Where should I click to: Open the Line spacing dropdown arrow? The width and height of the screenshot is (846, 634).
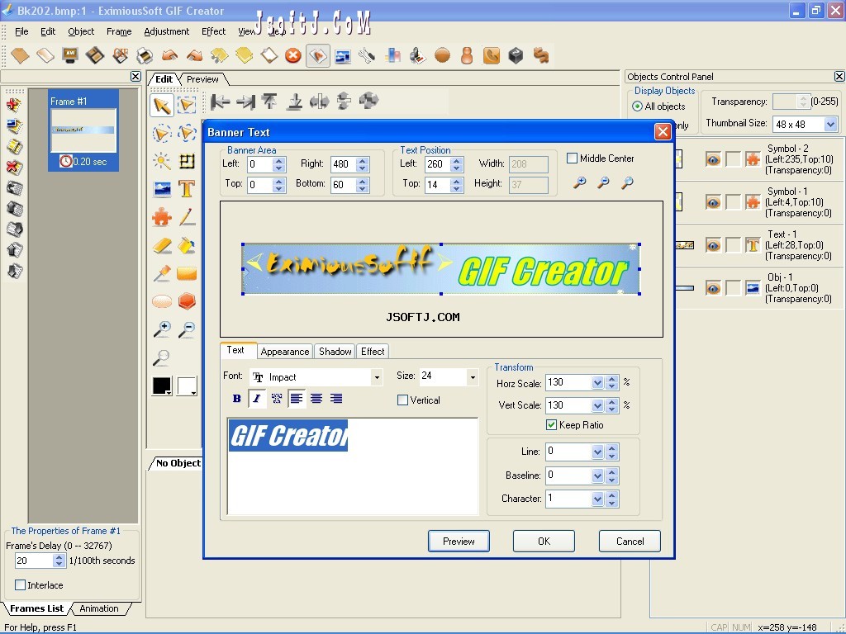596,452
